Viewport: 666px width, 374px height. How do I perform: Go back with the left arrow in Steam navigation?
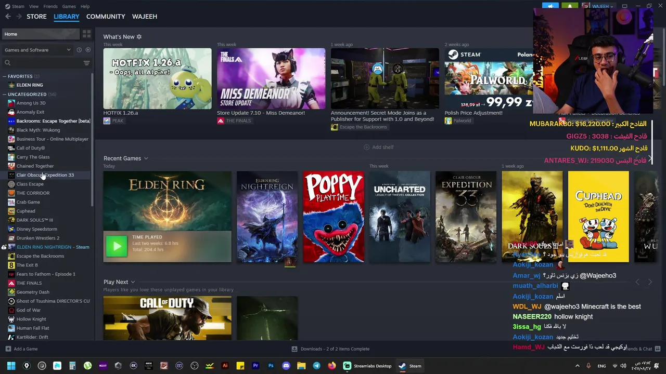[x=8, y=17]
